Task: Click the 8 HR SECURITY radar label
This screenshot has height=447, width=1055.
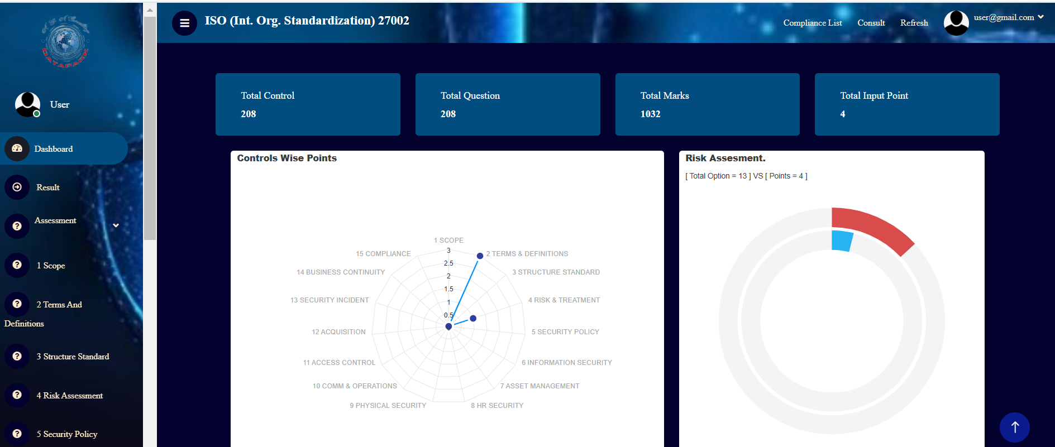Action: [497, 406]
